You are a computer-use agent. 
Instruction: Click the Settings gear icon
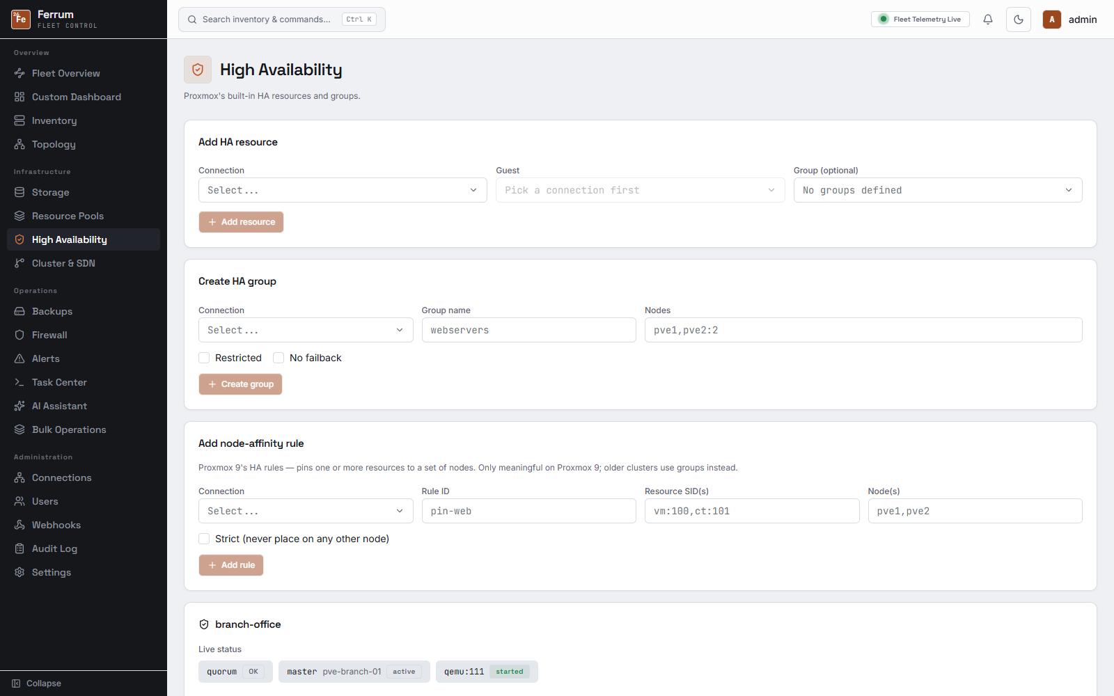(x=19, y=572)
